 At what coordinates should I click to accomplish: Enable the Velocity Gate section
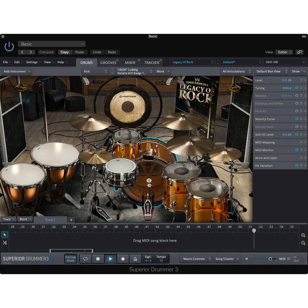coord(297,127)
